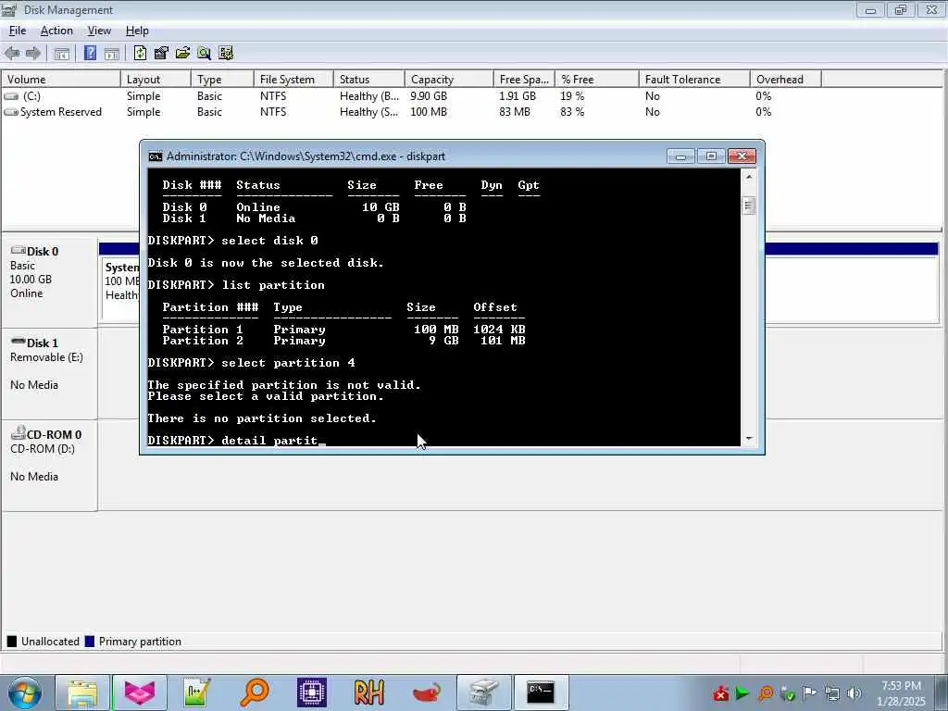948x711 pixels.
Task: Open the Windows Start orb
Action: tap(25, 692)
